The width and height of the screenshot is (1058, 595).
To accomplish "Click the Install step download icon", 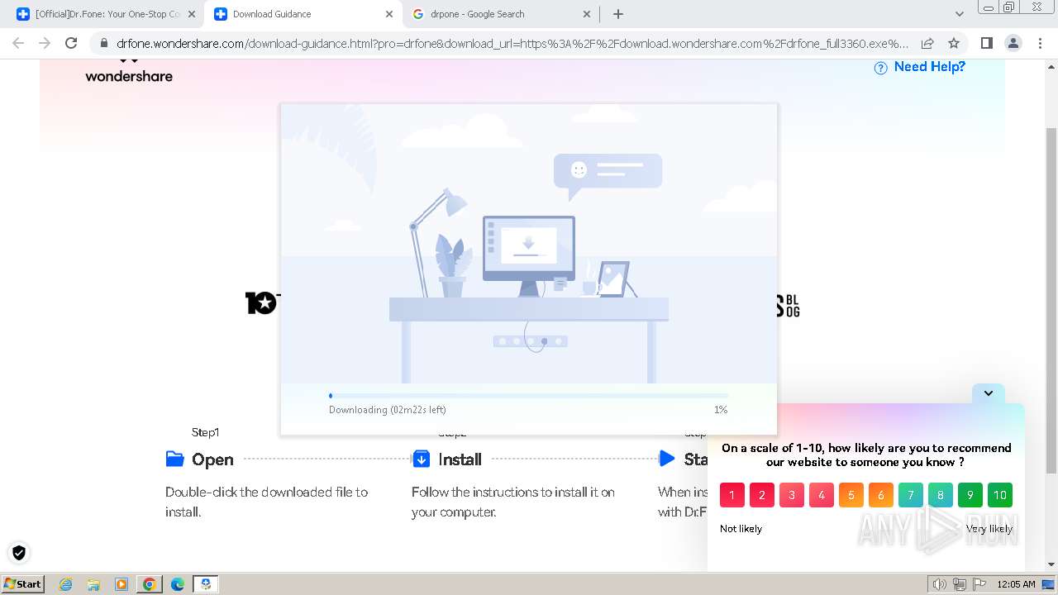I will point(421,459).
